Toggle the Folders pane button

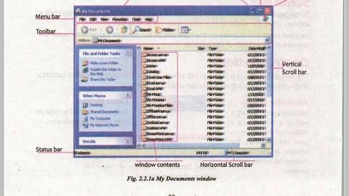click(x=165, y=30)
